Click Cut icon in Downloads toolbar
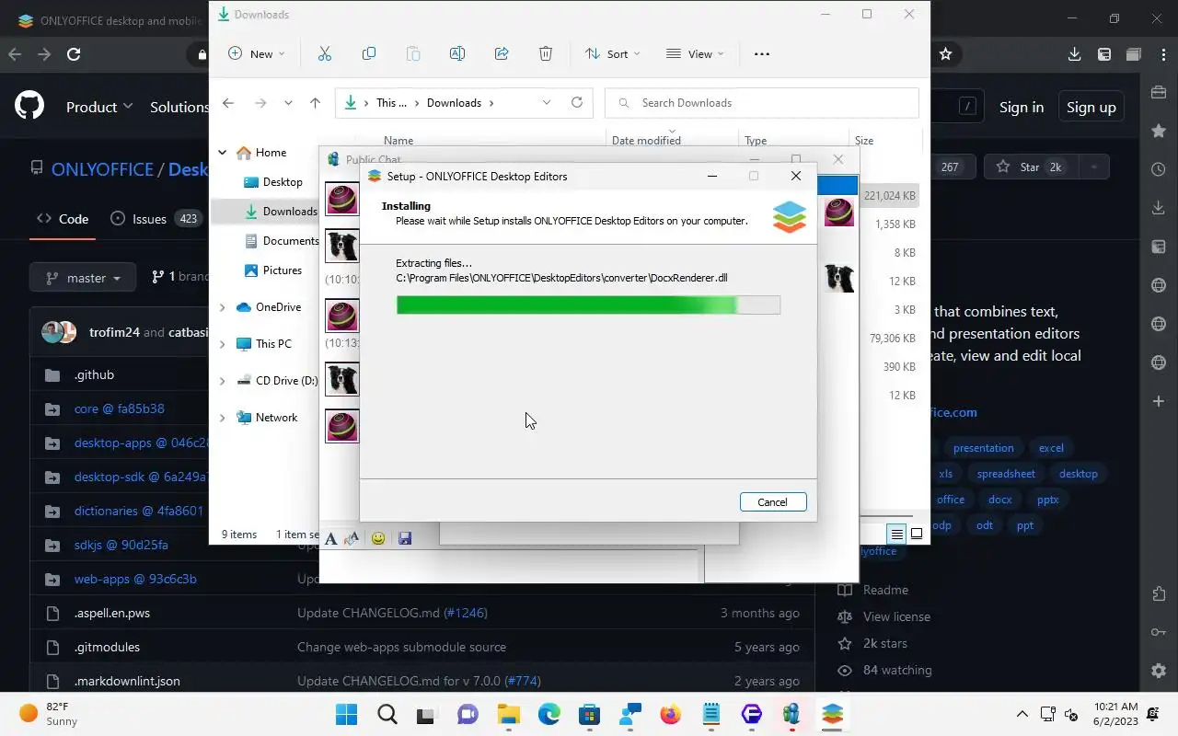This screenshot has height=736, width=1178. [x=325, y=54]
